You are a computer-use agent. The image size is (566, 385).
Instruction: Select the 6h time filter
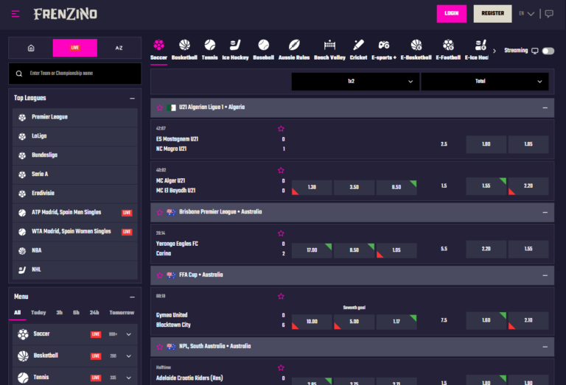click(76, 313)
